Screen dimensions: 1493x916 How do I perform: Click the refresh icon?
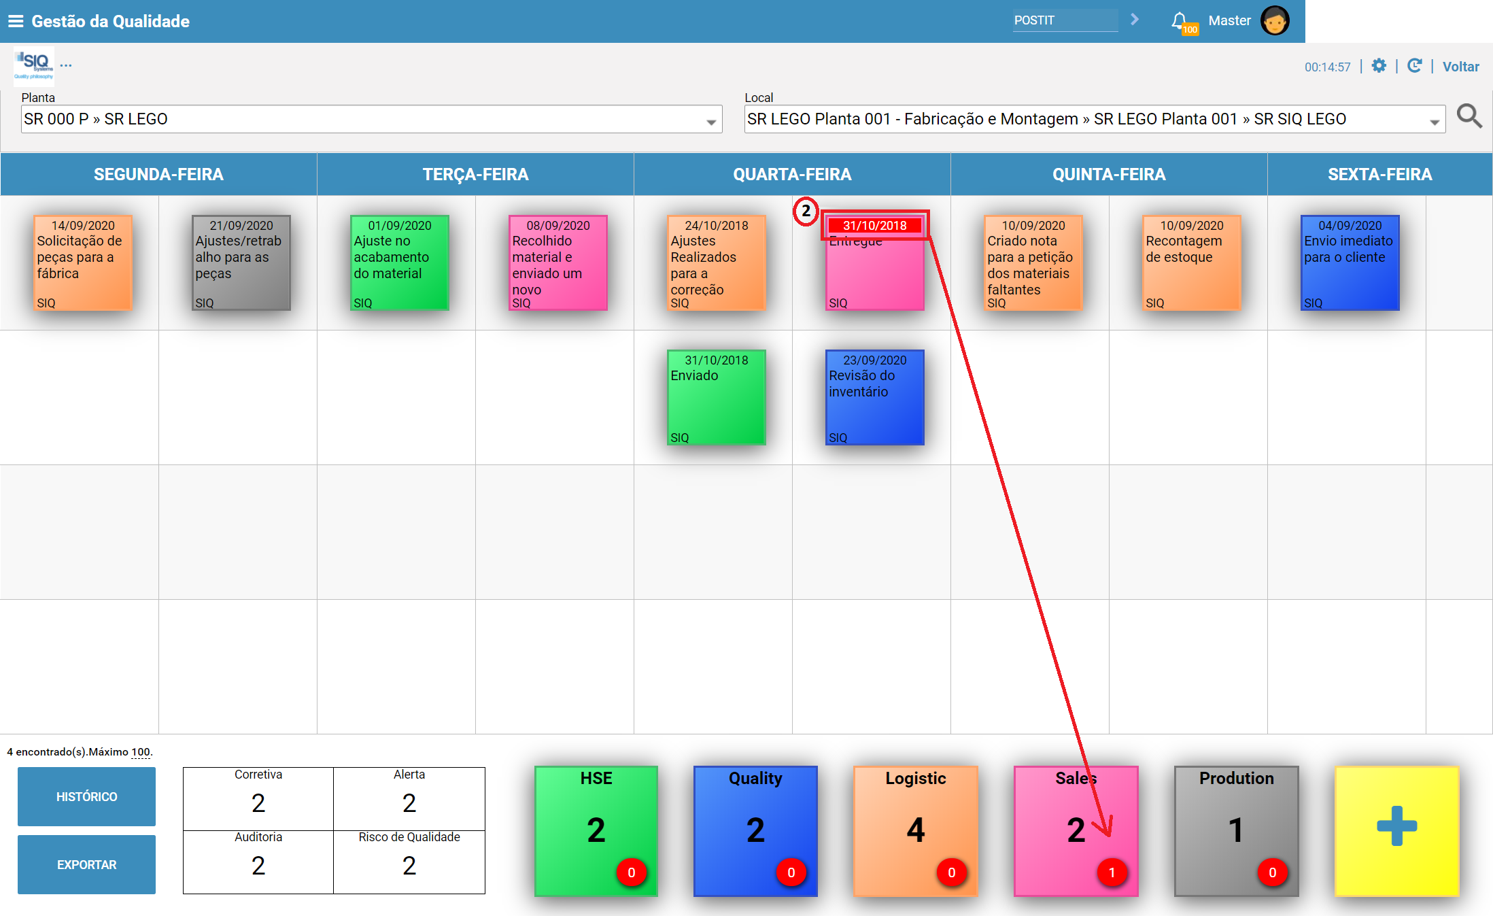pos(1415,66)
